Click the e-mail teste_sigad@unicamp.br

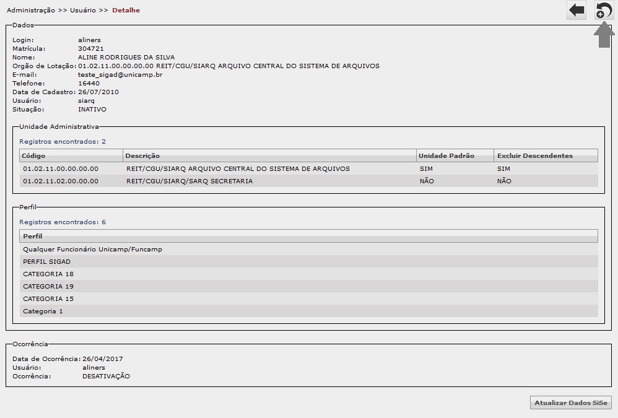pyautogui.click(x=120, y=74)
